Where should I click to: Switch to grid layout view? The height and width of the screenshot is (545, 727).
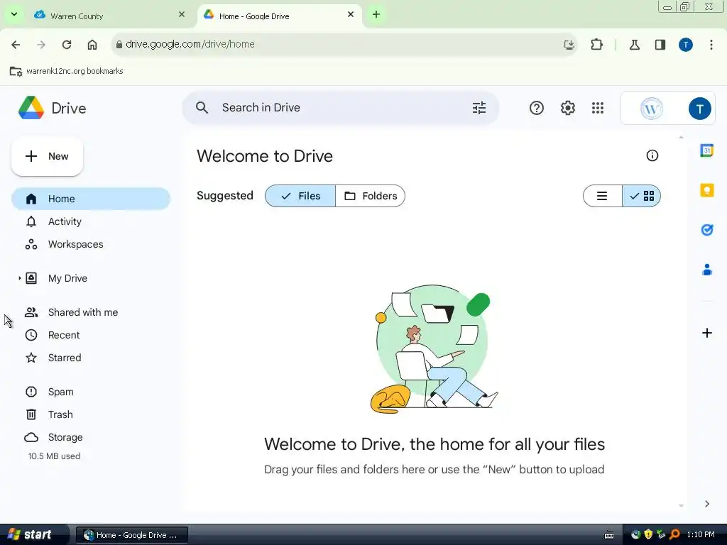641,196
